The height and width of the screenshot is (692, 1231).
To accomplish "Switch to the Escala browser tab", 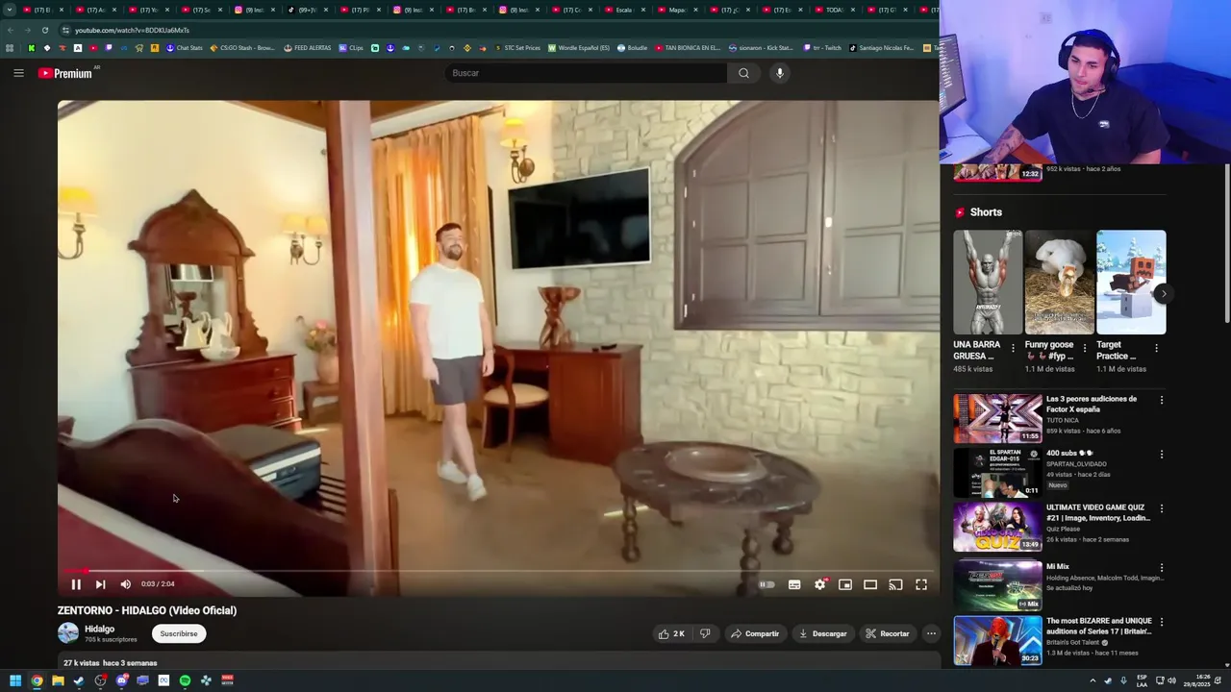I will [x=623, y=10].
